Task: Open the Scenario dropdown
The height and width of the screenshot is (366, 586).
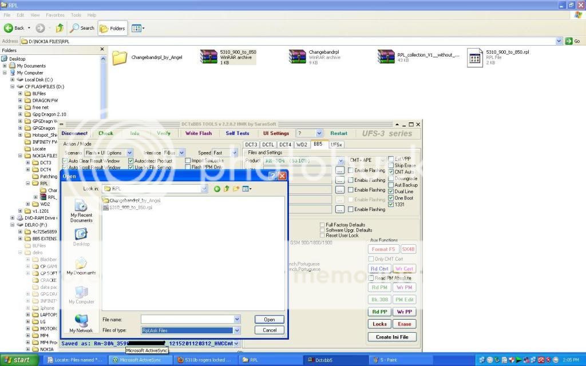Action: [x=130, y=153]
